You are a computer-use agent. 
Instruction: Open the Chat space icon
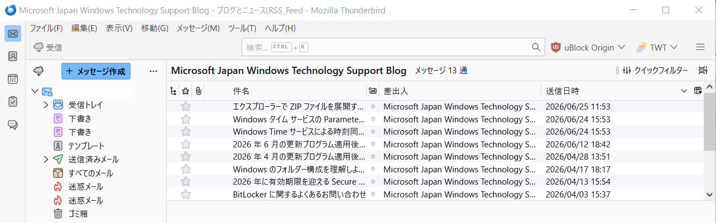coord(13,125)
